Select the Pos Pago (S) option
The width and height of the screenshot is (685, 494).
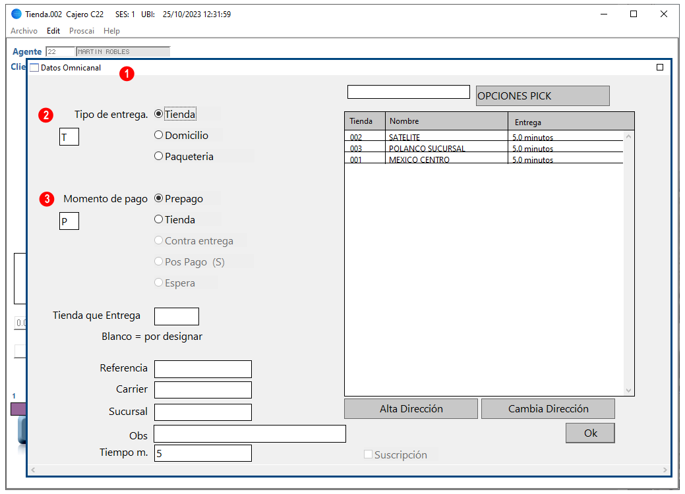190,262
